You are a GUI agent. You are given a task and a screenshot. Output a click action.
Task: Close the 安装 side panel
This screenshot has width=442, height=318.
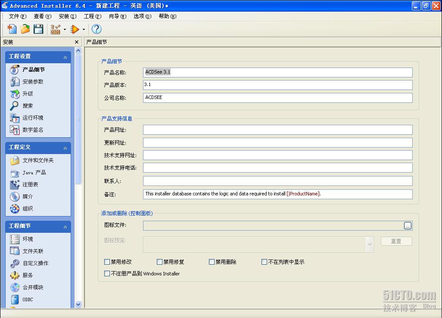pyautogui.click(x=76, y=42)
